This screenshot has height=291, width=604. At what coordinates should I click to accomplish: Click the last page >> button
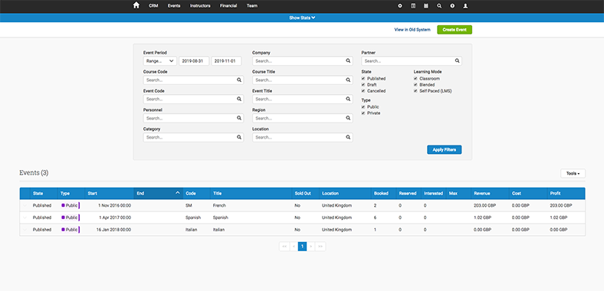point(320,247)
